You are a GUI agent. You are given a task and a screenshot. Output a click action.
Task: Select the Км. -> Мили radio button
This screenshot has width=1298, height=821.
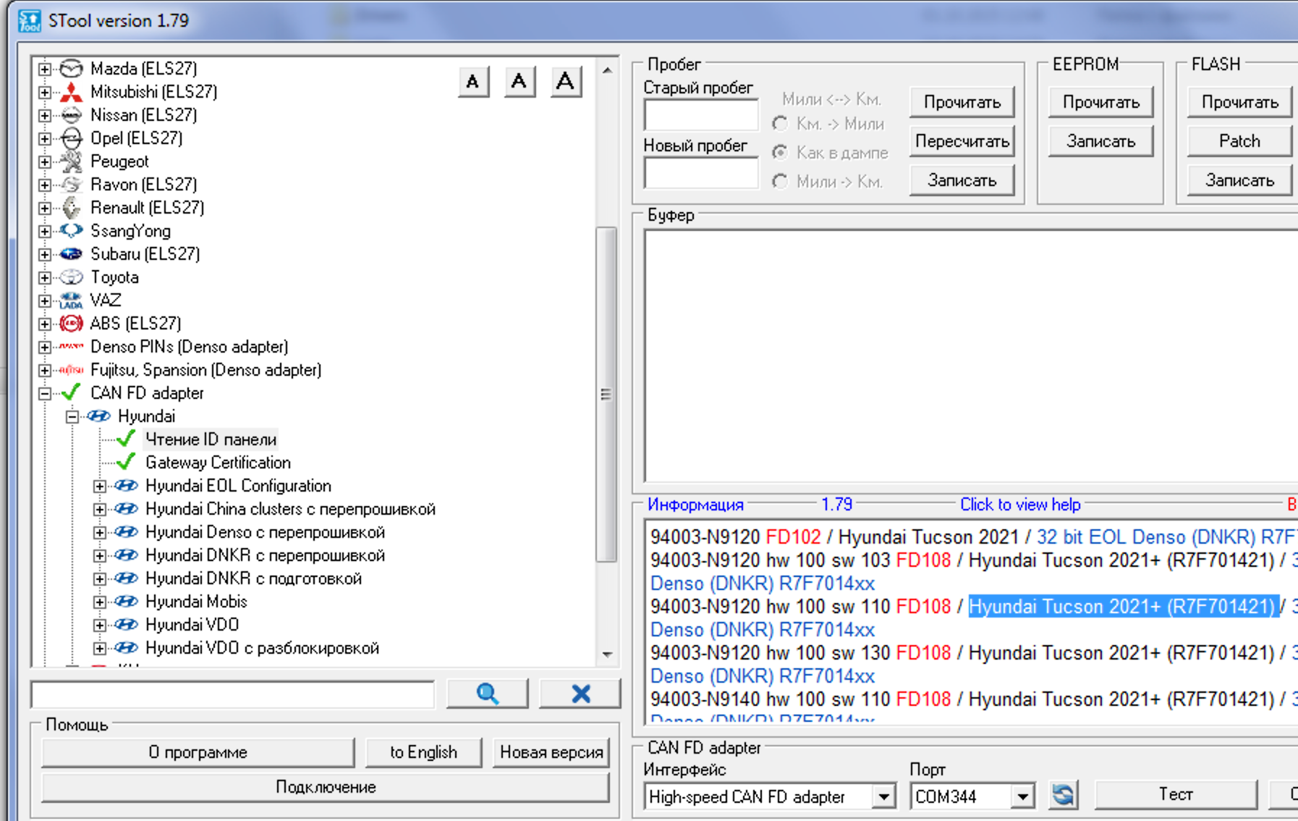pyautogui.click(x=780, y=124)
